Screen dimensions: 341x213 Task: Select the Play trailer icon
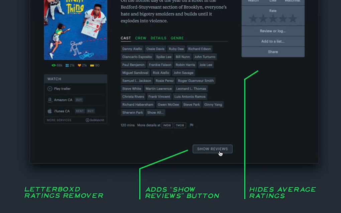[x=50, y=89]
